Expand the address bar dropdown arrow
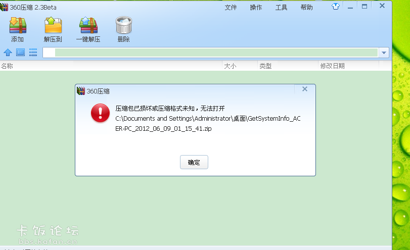The height and width of the screenshot is (250, 410). (384, 53)
